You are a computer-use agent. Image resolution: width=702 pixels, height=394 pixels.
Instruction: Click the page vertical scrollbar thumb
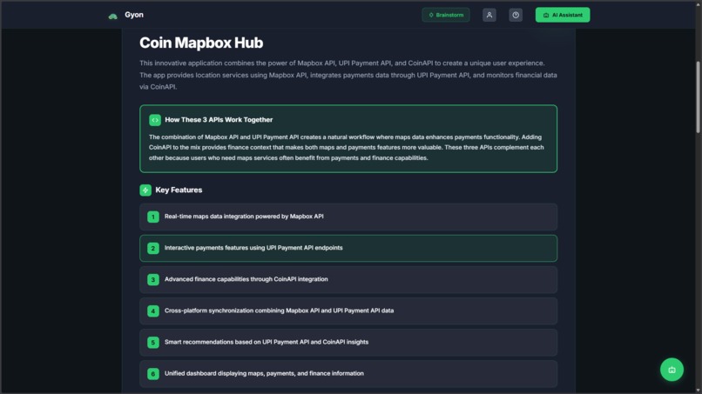click(x=698, y=97)
